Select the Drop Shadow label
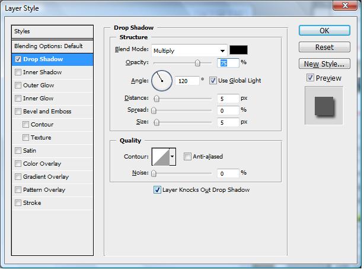 (x=43, y=59)
